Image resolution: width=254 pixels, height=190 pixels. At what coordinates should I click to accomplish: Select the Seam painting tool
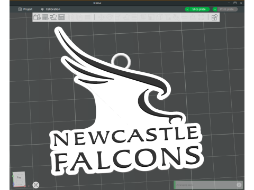click(159, 17)
